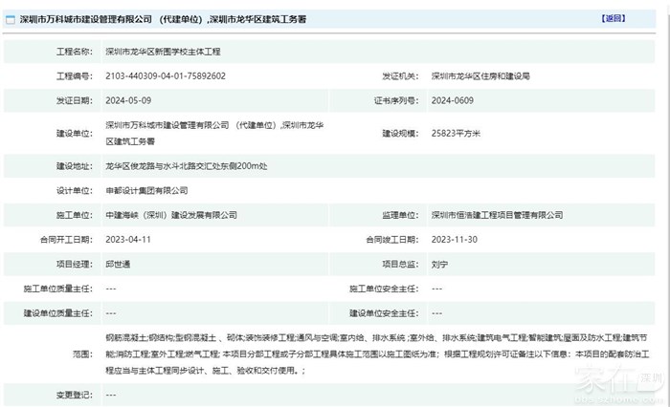This screenshot has height=407, width=670.
Task: Click the construction scale value 25823平方米
Action: pyautogui.click(x=458, y=133)
